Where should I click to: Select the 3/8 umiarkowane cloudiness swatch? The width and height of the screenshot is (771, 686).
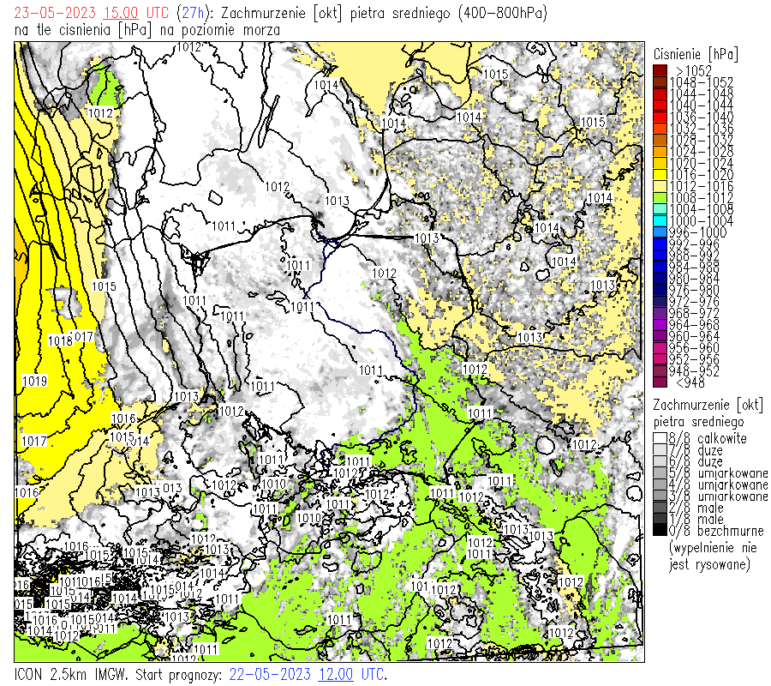pos(660,496)
